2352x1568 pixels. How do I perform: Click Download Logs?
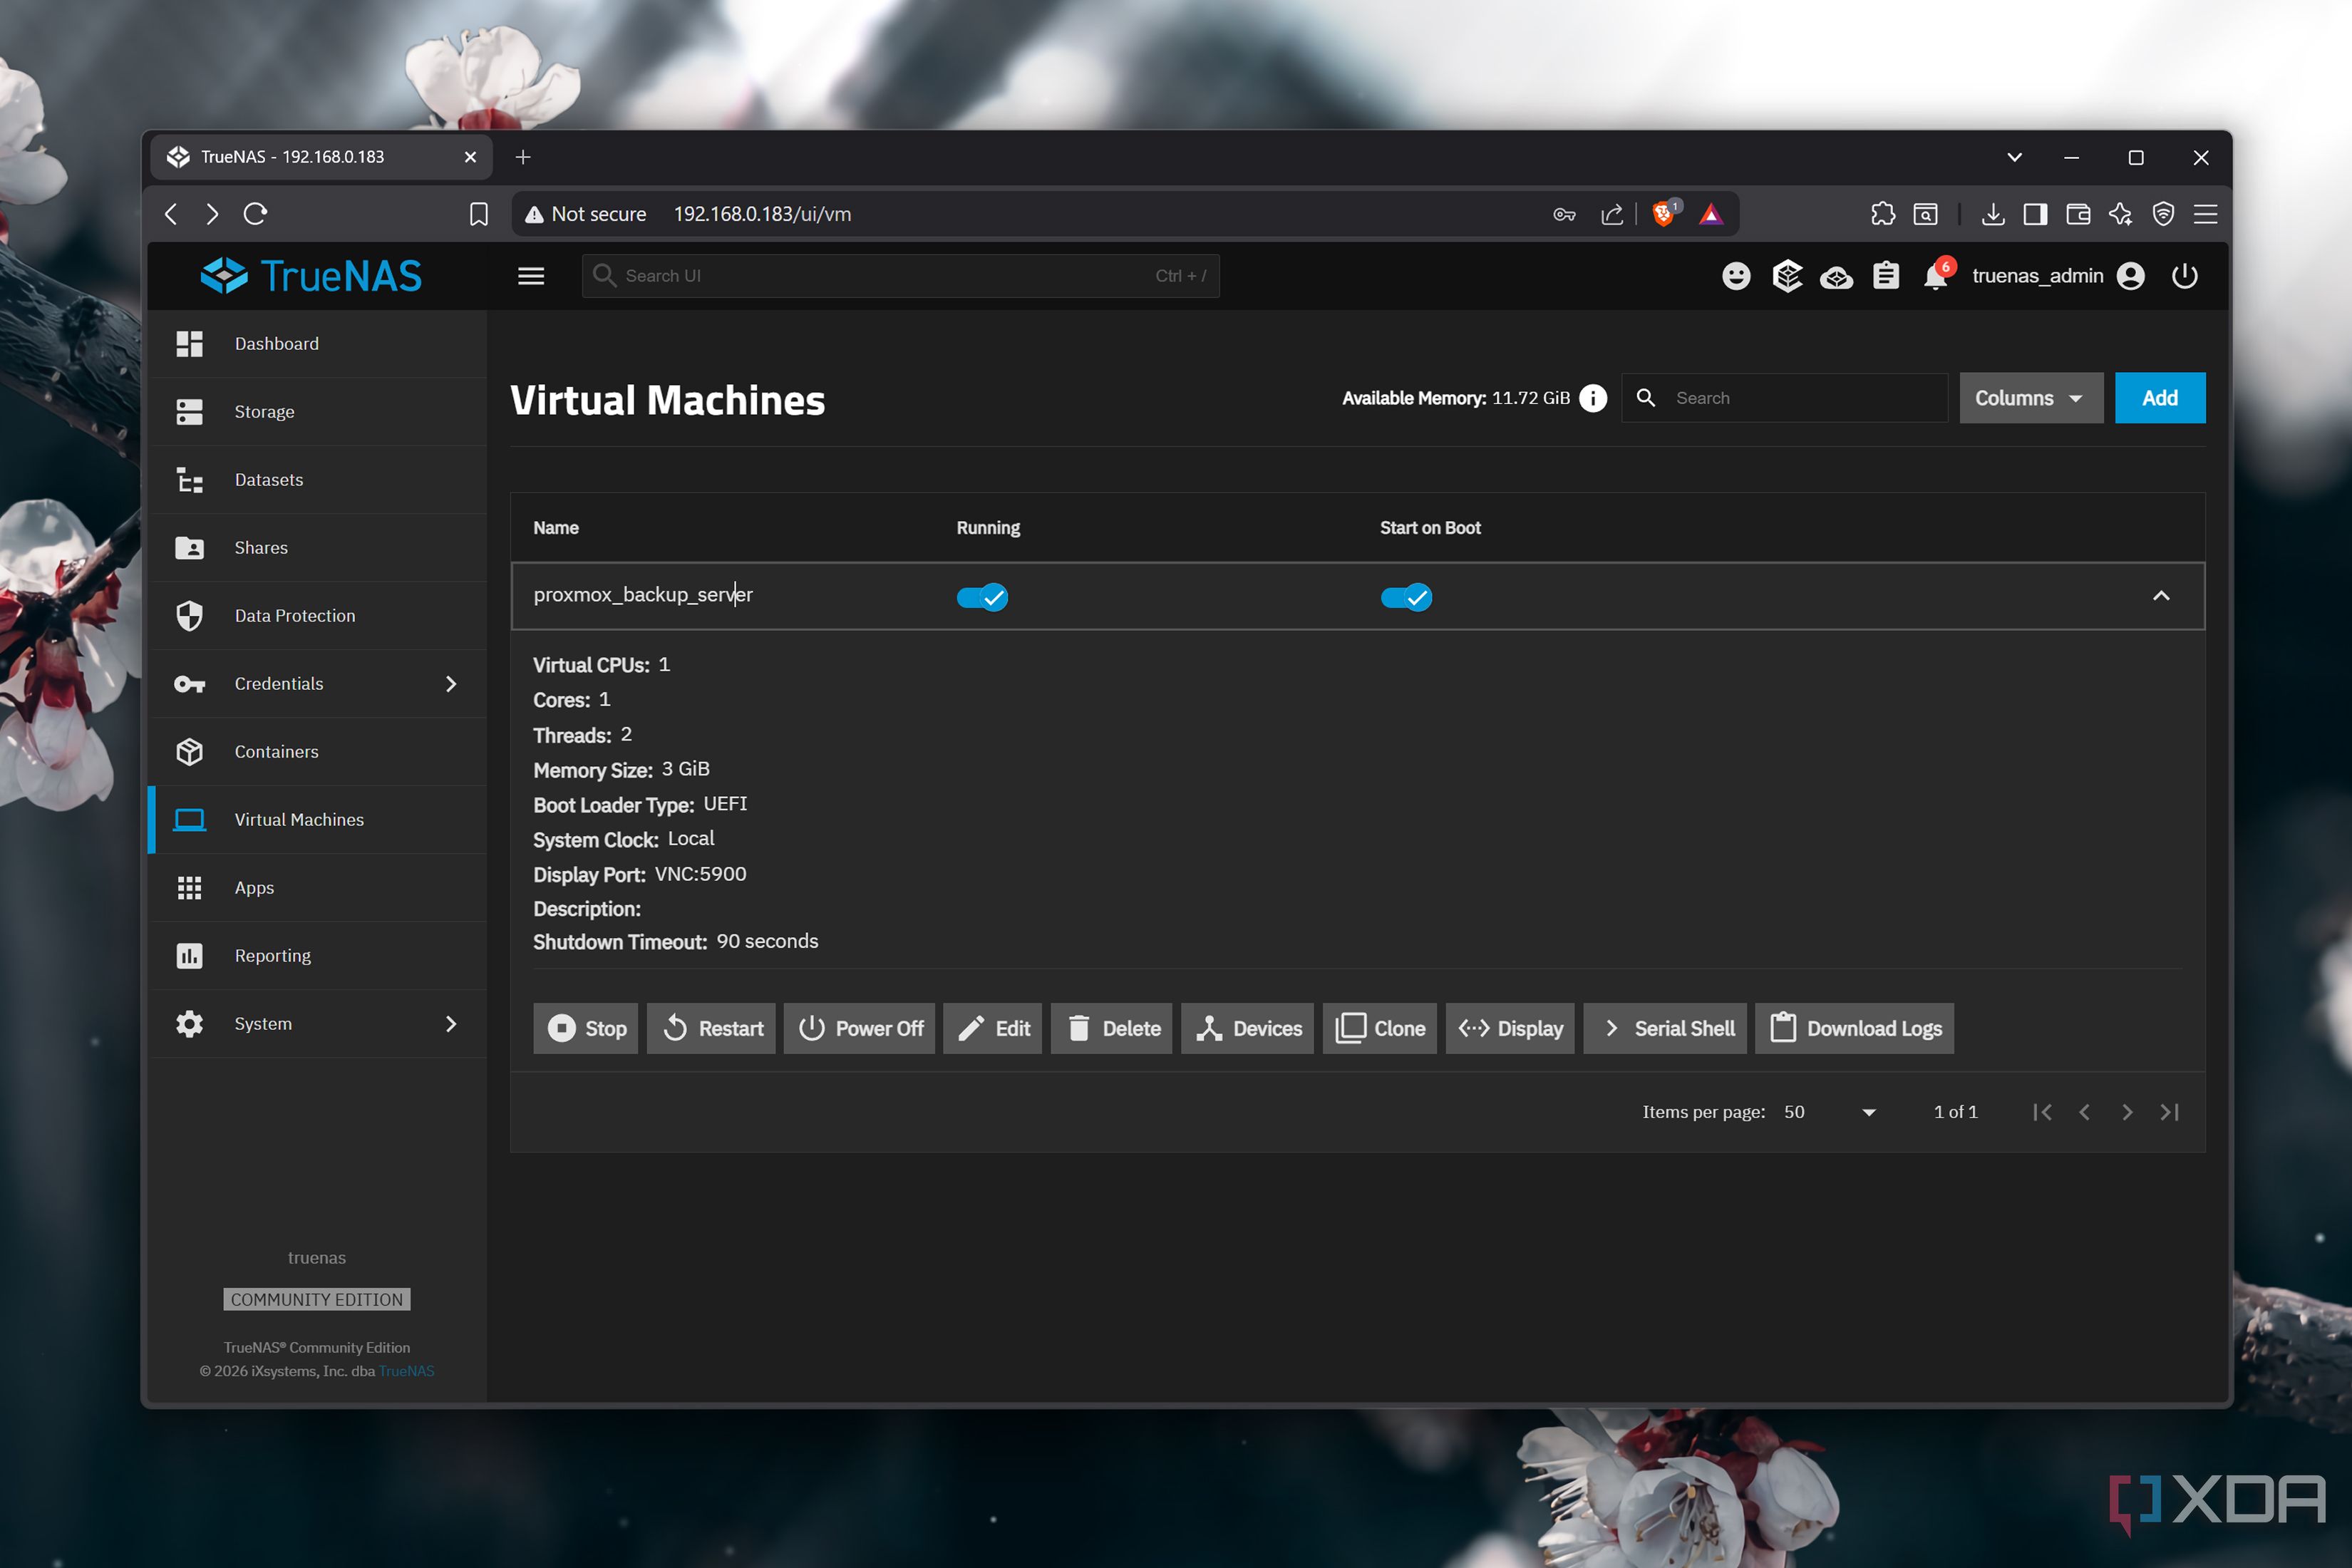coord(1855,1028)
